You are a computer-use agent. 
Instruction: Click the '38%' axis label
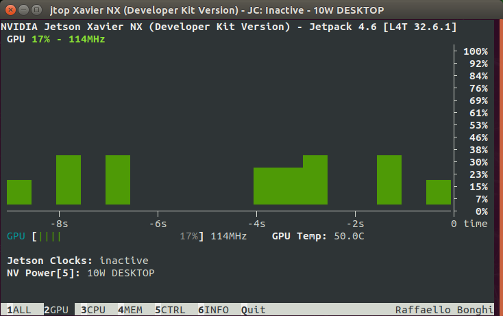tap(478, 150)
